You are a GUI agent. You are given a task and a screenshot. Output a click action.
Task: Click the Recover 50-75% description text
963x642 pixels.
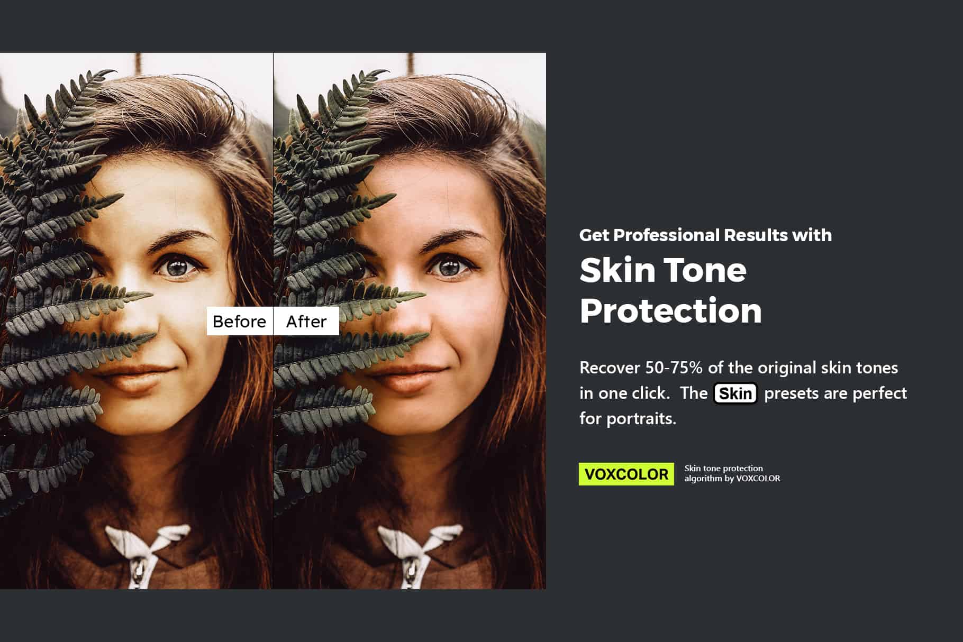[x=743, y=393]
